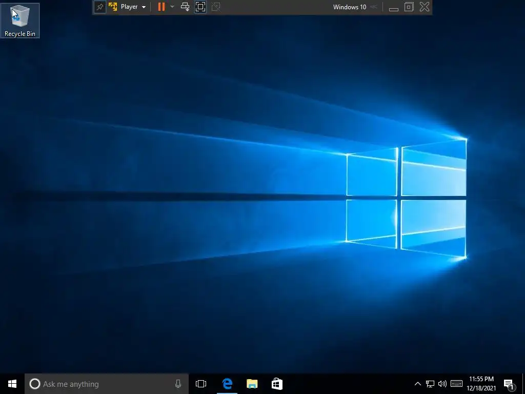Pause the virtual machine with orange button
This screenshot has height=394, width=525.
tap(161, 7)
